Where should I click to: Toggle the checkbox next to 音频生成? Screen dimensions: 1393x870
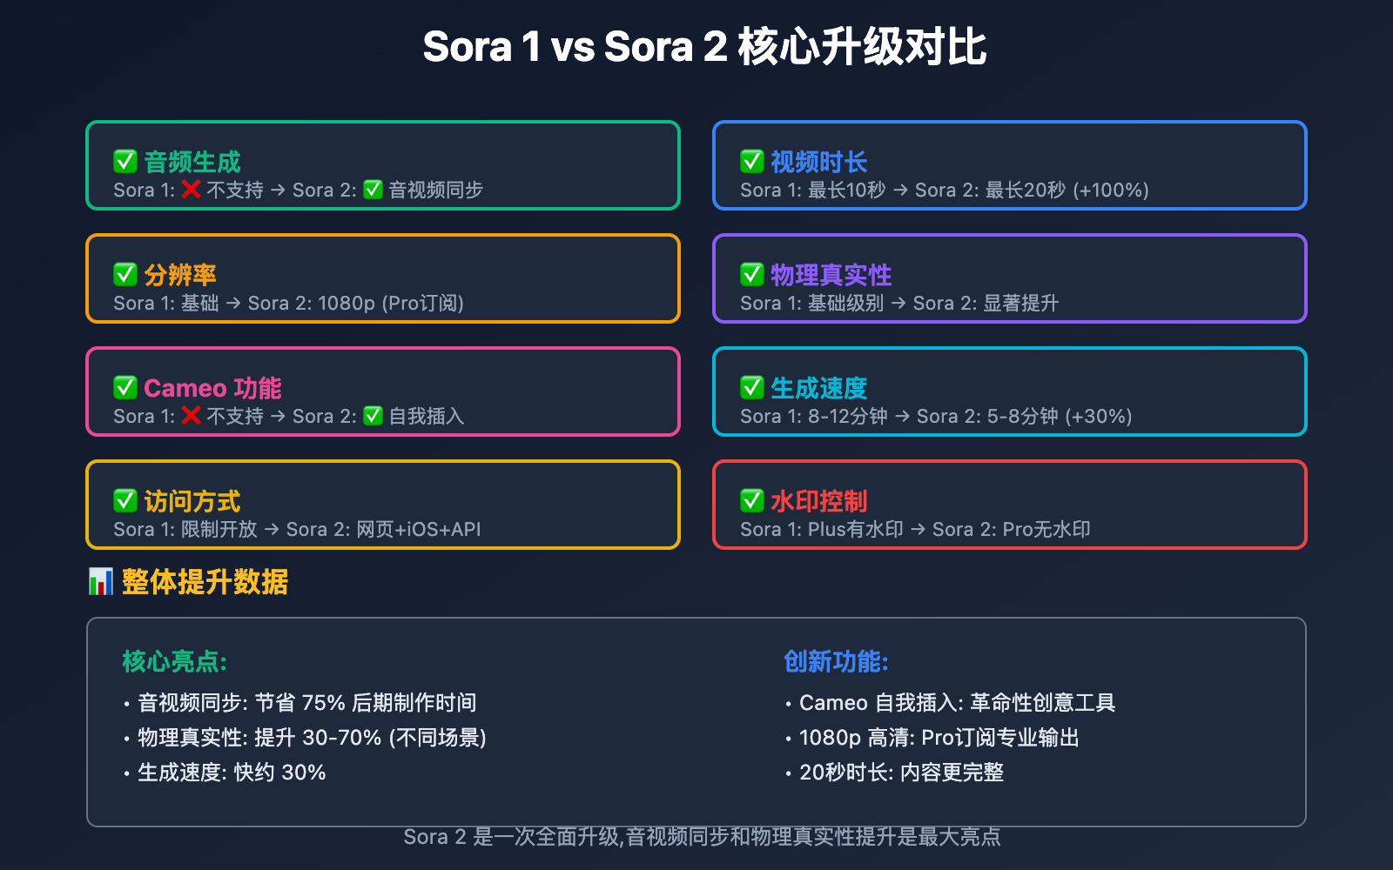coord(124,161)
